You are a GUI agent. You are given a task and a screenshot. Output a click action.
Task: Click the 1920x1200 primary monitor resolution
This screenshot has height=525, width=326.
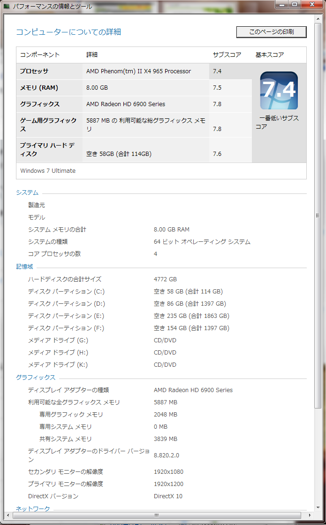(x=168, y=484)
